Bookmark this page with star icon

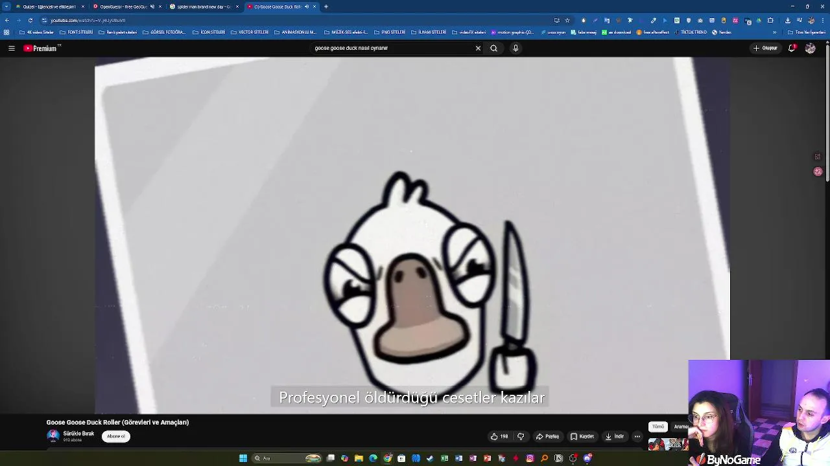click(x=567, y=20)
